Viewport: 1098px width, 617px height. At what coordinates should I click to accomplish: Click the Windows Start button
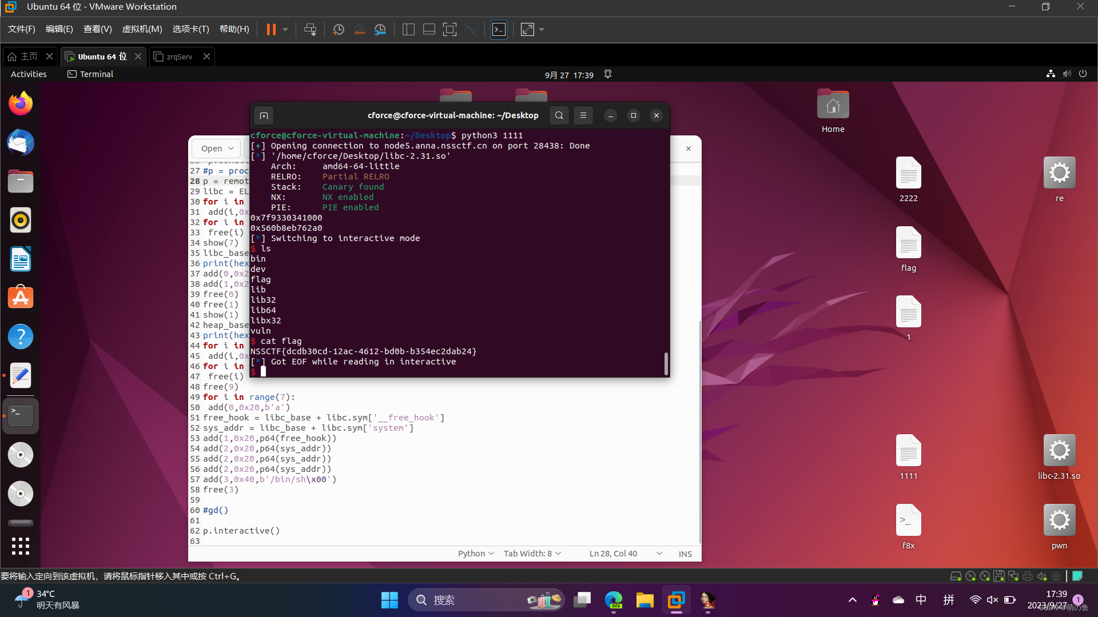click(389, 600)
